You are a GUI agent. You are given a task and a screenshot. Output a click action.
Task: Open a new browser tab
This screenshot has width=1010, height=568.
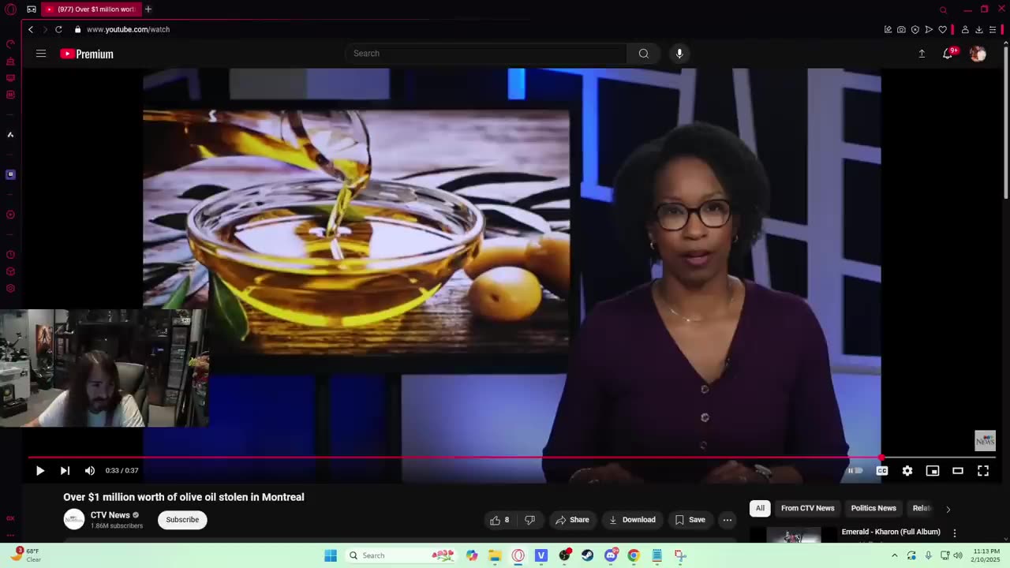pos(148,9)
